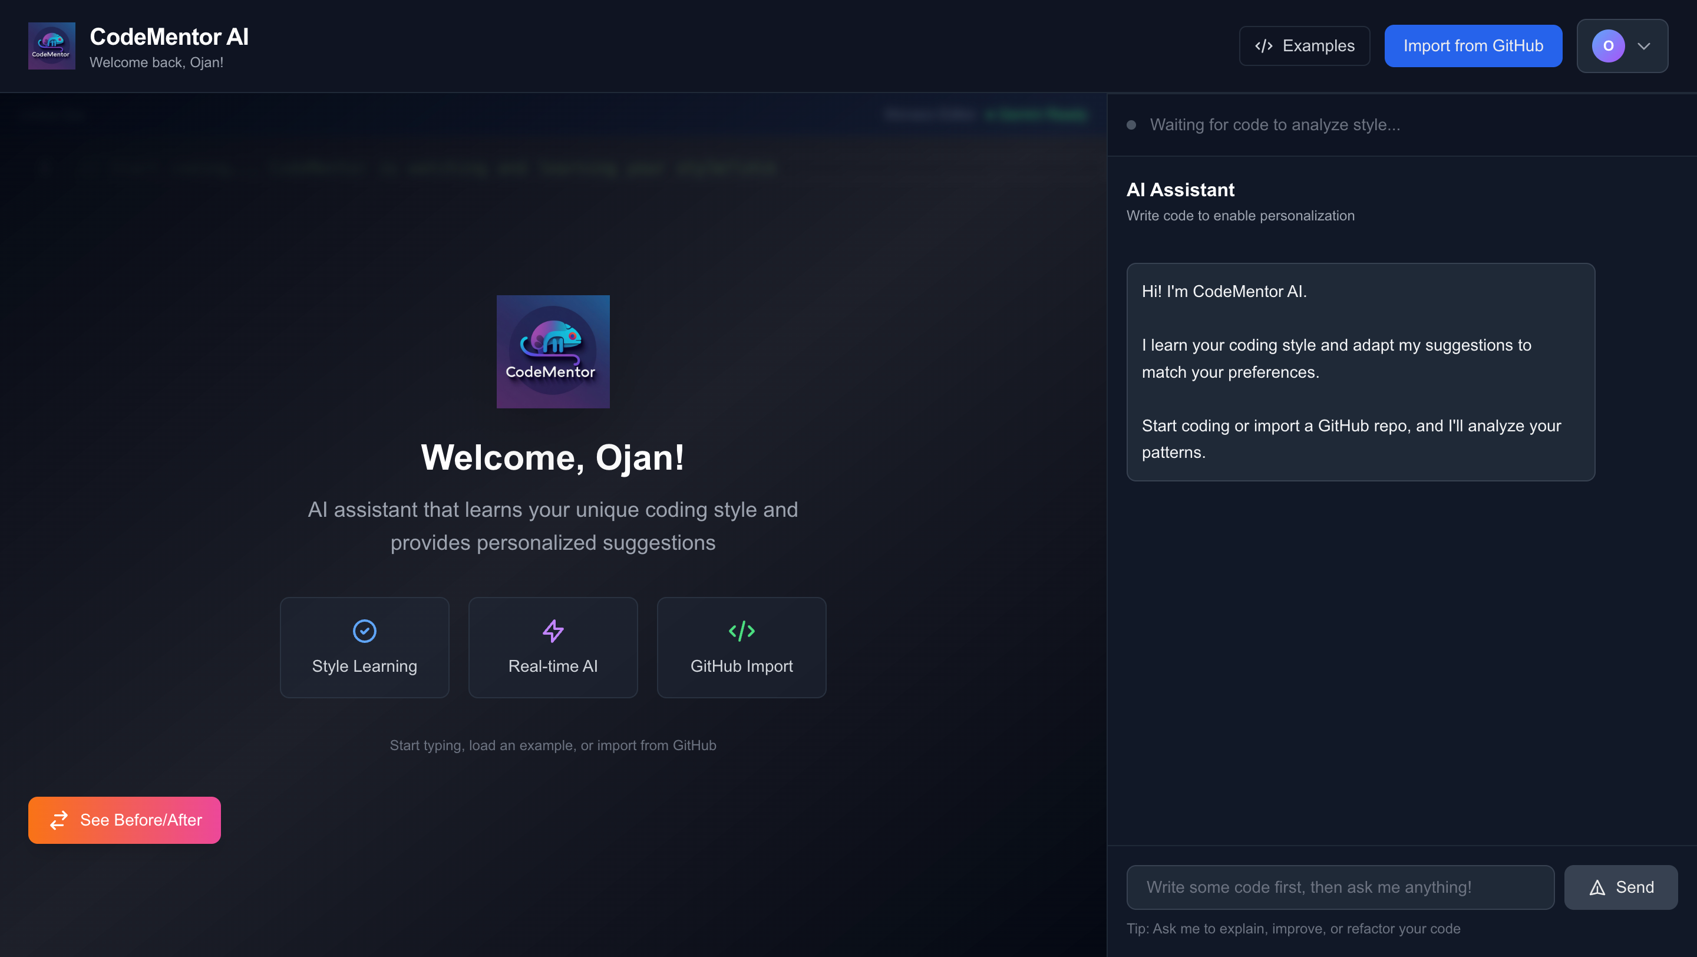Click the CodeMentor chameleon logo in header
This screenshot has height=957, width=1697.
click(x=51, y=45)
